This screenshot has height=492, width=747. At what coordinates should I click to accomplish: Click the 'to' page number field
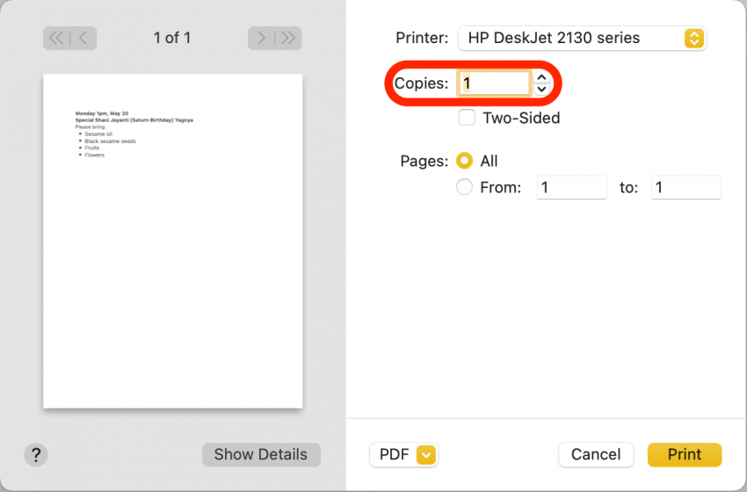pos(685,187)
